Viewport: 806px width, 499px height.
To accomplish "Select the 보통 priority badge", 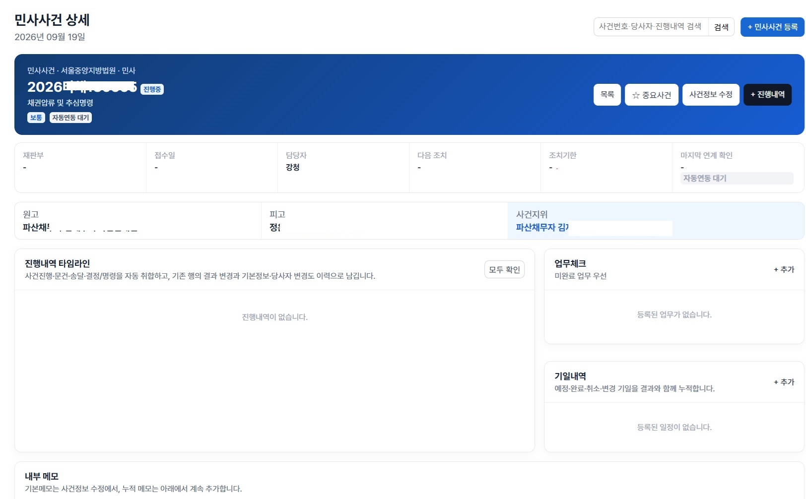I will coord(36,118).
